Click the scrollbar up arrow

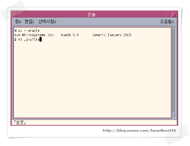174,29
